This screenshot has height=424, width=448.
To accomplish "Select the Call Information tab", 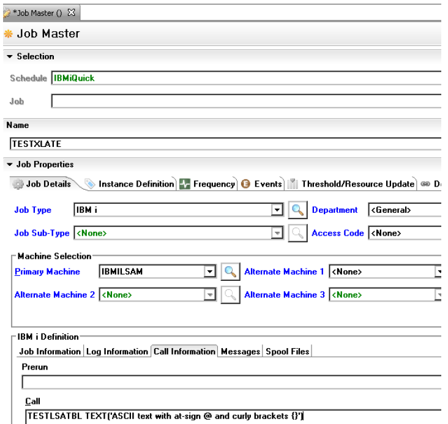I will pyautogui.click(x=185, y=351).
